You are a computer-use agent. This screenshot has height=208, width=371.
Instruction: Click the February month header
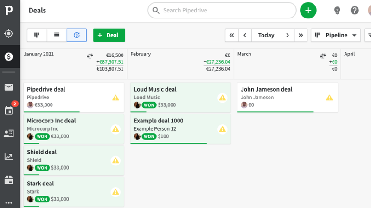click(x=141, y=54)
